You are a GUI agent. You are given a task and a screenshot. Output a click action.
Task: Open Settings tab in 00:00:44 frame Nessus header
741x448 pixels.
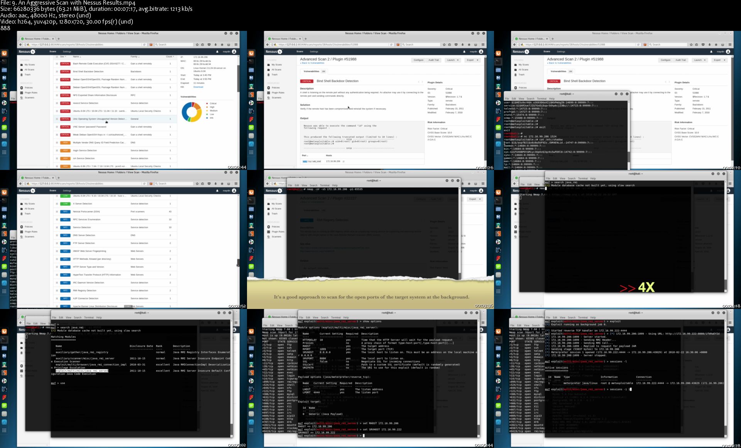click(67, 51)
